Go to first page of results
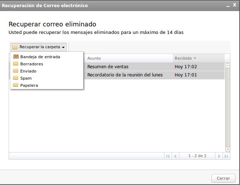Image resolution: width=240 pixels, height=185 pixels. [168, 156]
